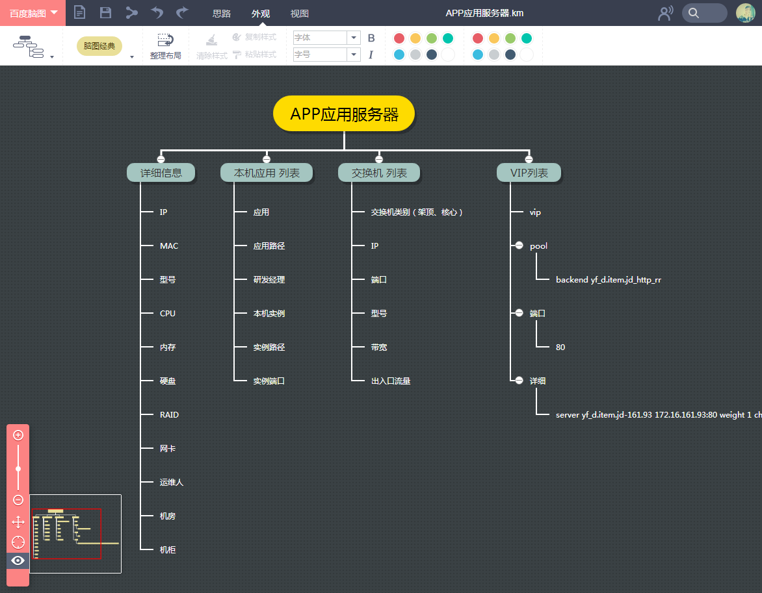Viewport: 762px width, 593px height.
Task: Open the 字体 font dropdown
Action: click(x=326, y=38)
